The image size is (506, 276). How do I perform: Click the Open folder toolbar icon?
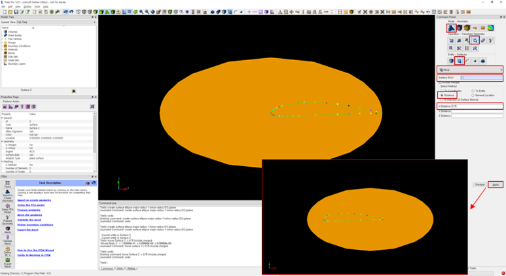coord(10,12)
